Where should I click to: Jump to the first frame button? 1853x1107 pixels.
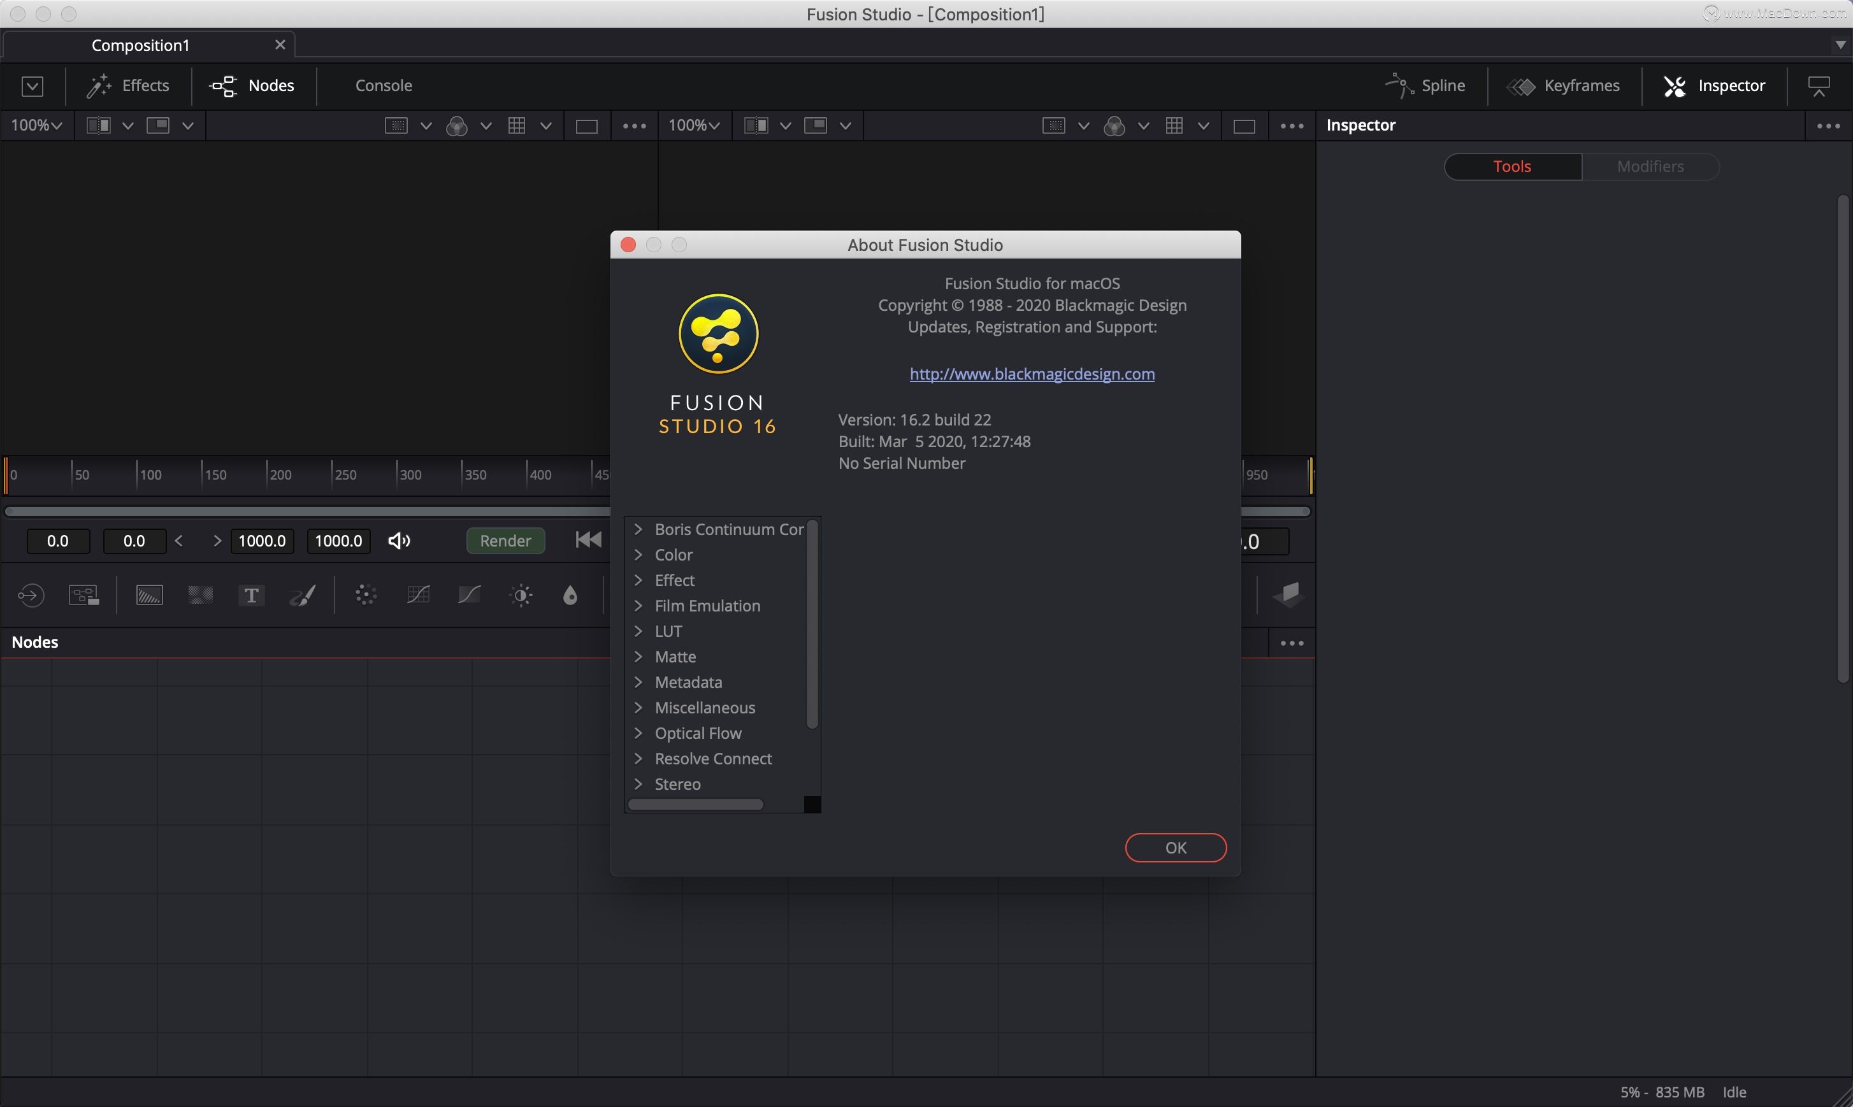[588, 540]
